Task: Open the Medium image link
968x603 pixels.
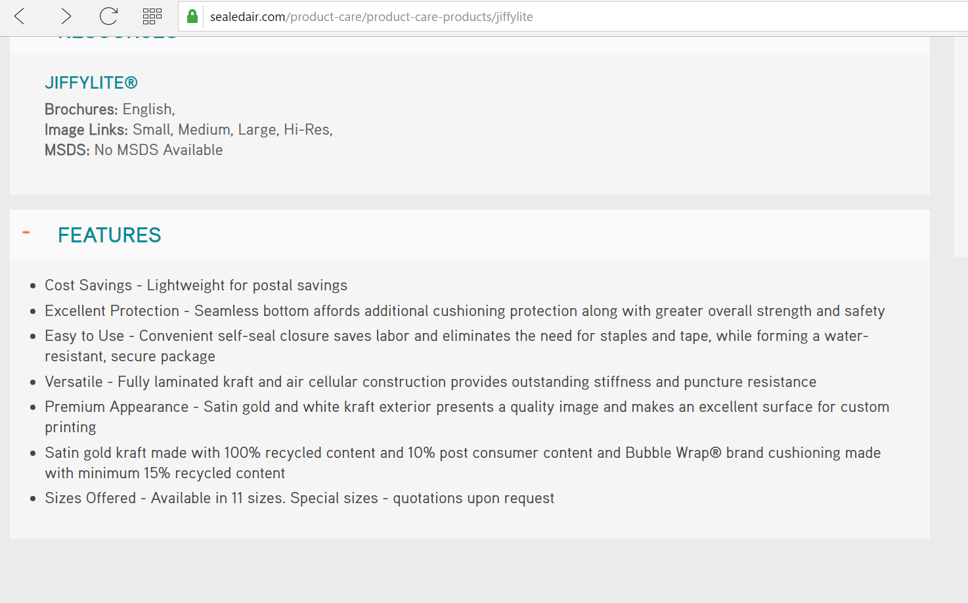Action: point(204,129)
